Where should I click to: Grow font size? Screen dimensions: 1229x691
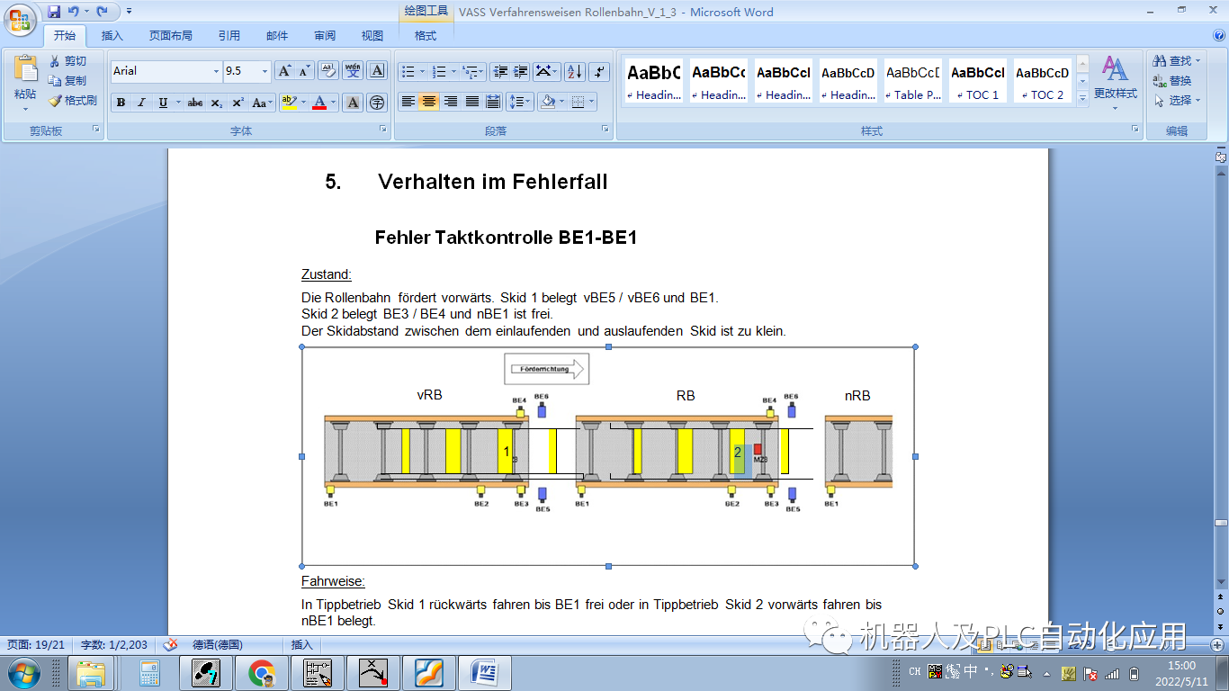pos(283,71)
